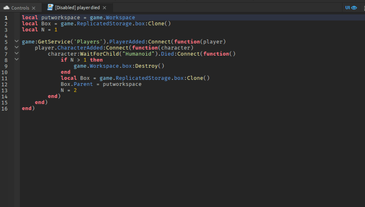The height and width of the screenshot is (207, 365).
Task: Click CharacterAdded on line 6
Action: click(80, 47)
